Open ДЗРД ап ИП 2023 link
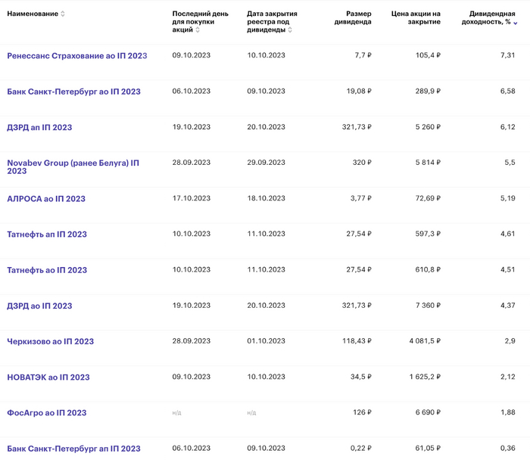The width and height of the screenshot is (530, 469). [x=39, y=127]
